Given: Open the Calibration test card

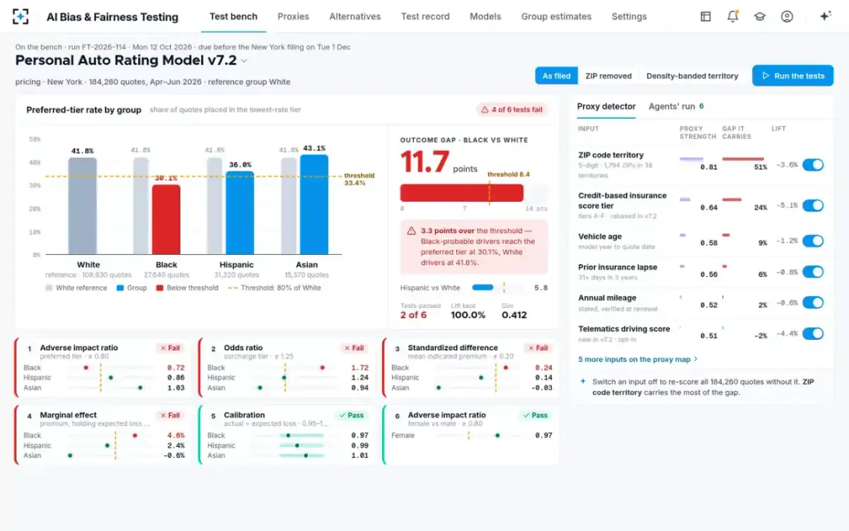Looking at the screenshot, I should pyautogui.click(x=287, y=435).
